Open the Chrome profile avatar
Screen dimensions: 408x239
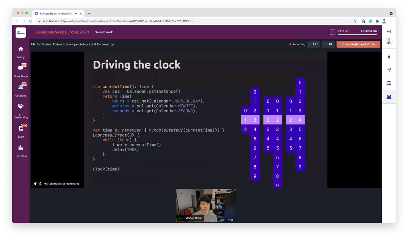point(384,21)
